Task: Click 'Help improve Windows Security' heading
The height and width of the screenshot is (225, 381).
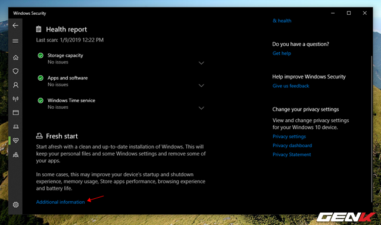Action: [309, 77]
